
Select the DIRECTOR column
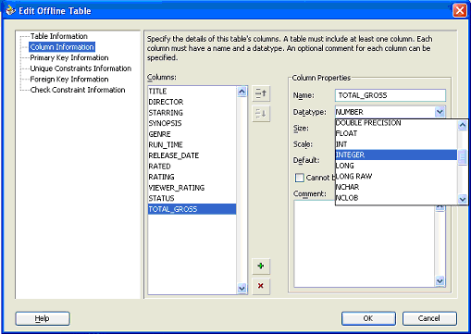192,102
